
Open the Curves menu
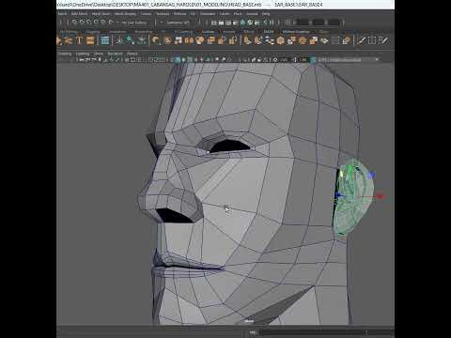point(146,14)
